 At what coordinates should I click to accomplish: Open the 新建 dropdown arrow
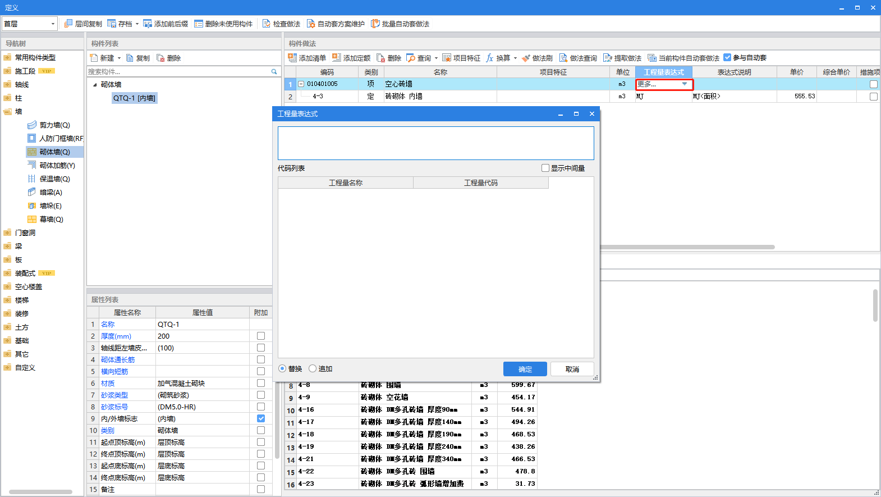click(x=119, y=58)
